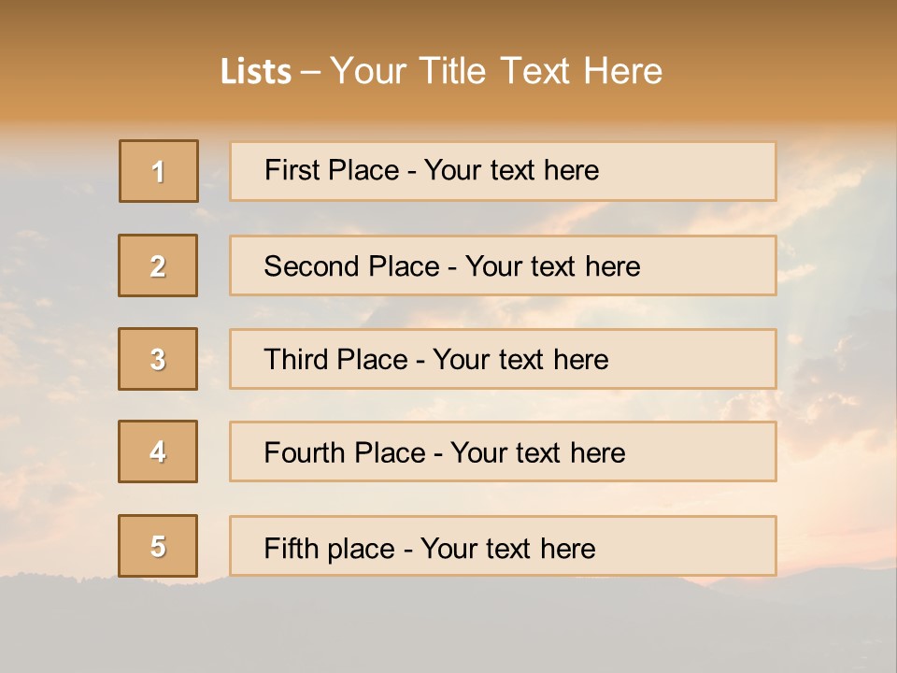897x673 pixels.
Task: Click the word "First" in the list
Action: click(292, 170)
